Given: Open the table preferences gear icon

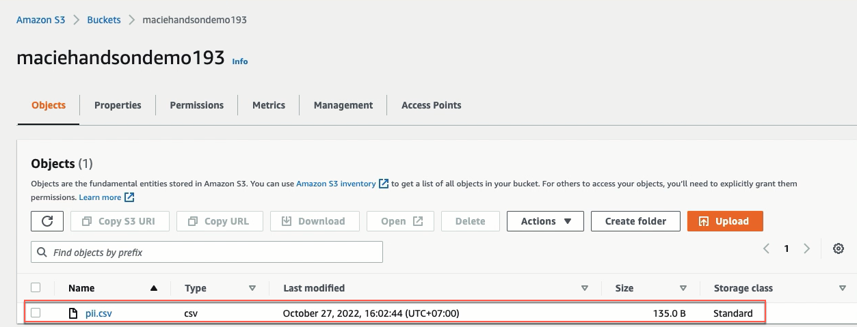Looking at the screenshot, I should (838, 249).
